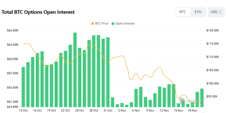Click the last open interest bar on the right

(202, 97)
